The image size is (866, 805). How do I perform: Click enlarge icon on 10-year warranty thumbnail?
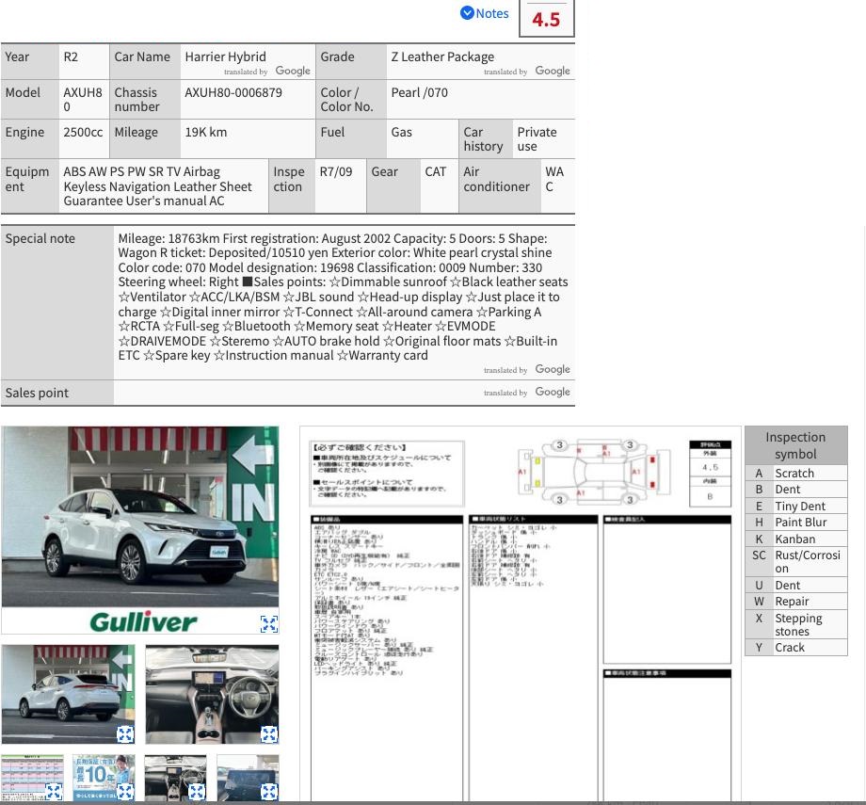[x=124, y=792]
